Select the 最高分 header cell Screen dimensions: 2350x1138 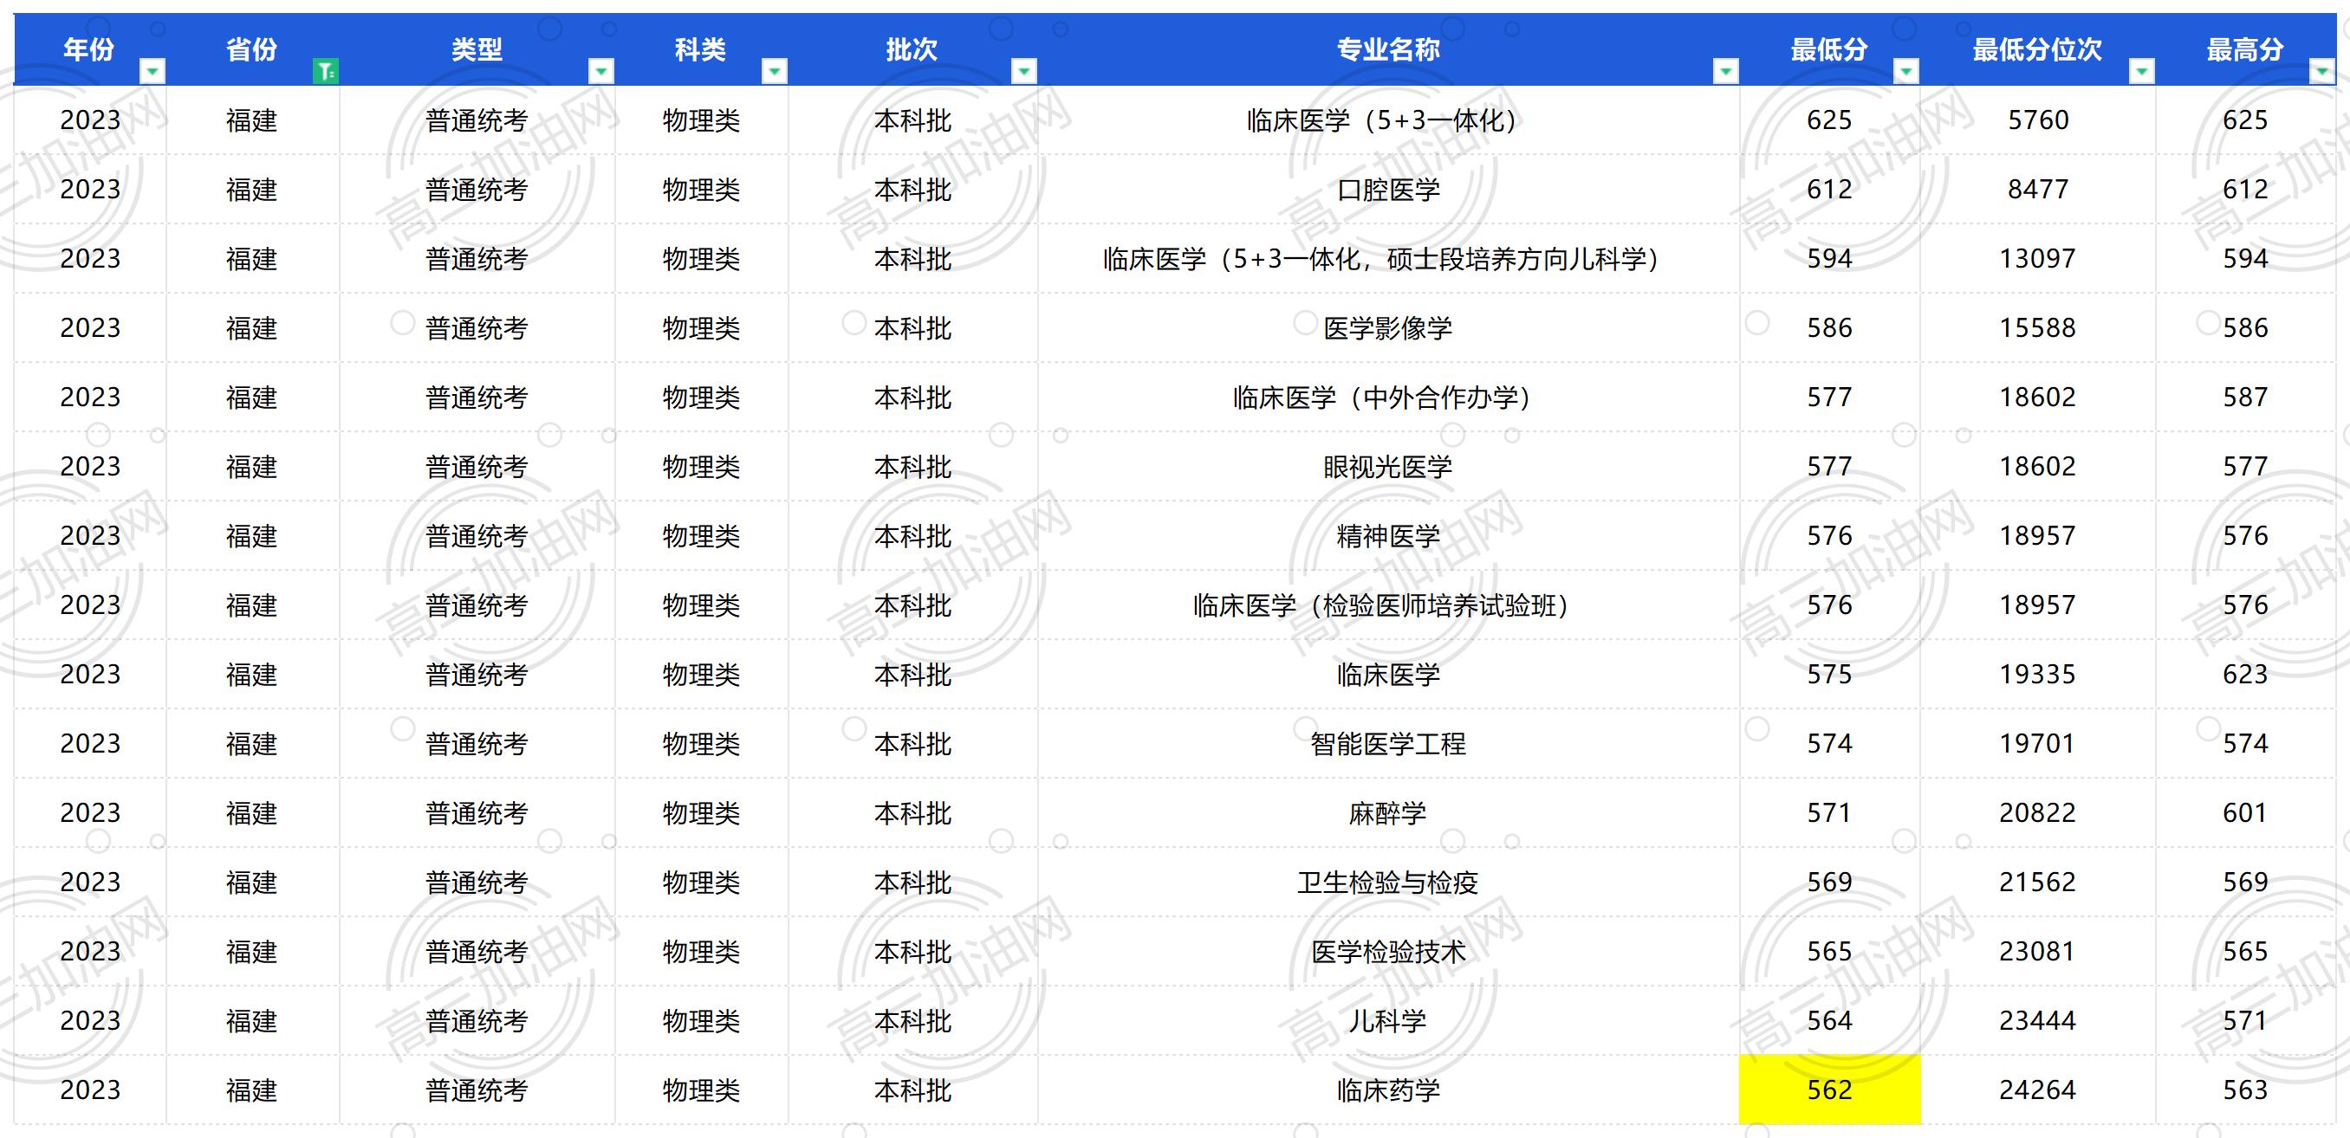(x=2246, y=49)
